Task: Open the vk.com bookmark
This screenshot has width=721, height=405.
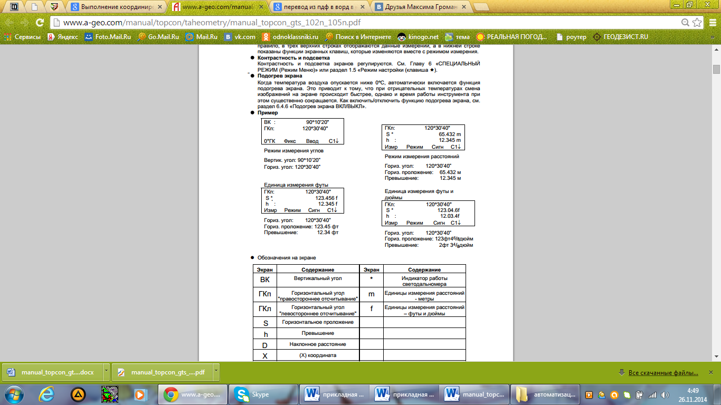Action: tap(240, 37)
